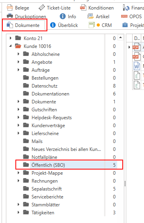Expand the Rechnungen folder
The height and width of the screenshot is (223, 144).
[19, 181]
